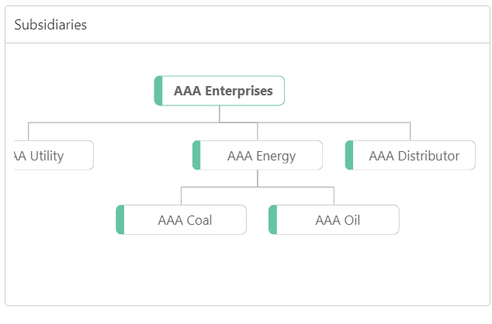This screenshot has height=324, width=492.
Task: Open the AAA Coal node
Action: click(x=185, y=220)
